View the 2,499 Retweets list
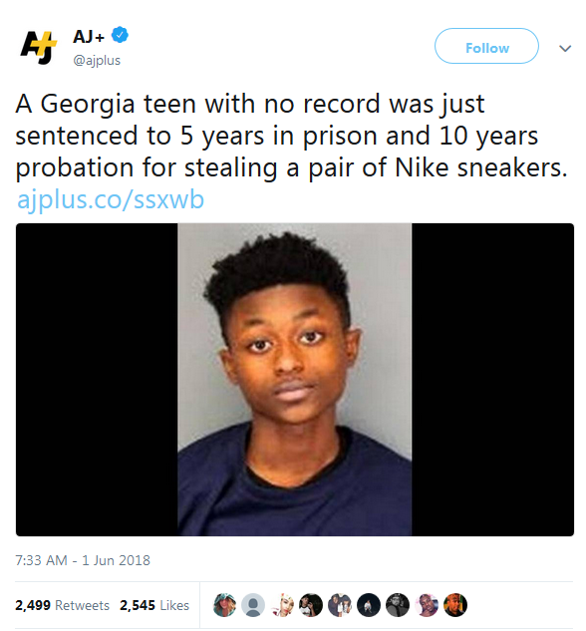The height and width of the screenshot is (631, 586). (63, 605)
